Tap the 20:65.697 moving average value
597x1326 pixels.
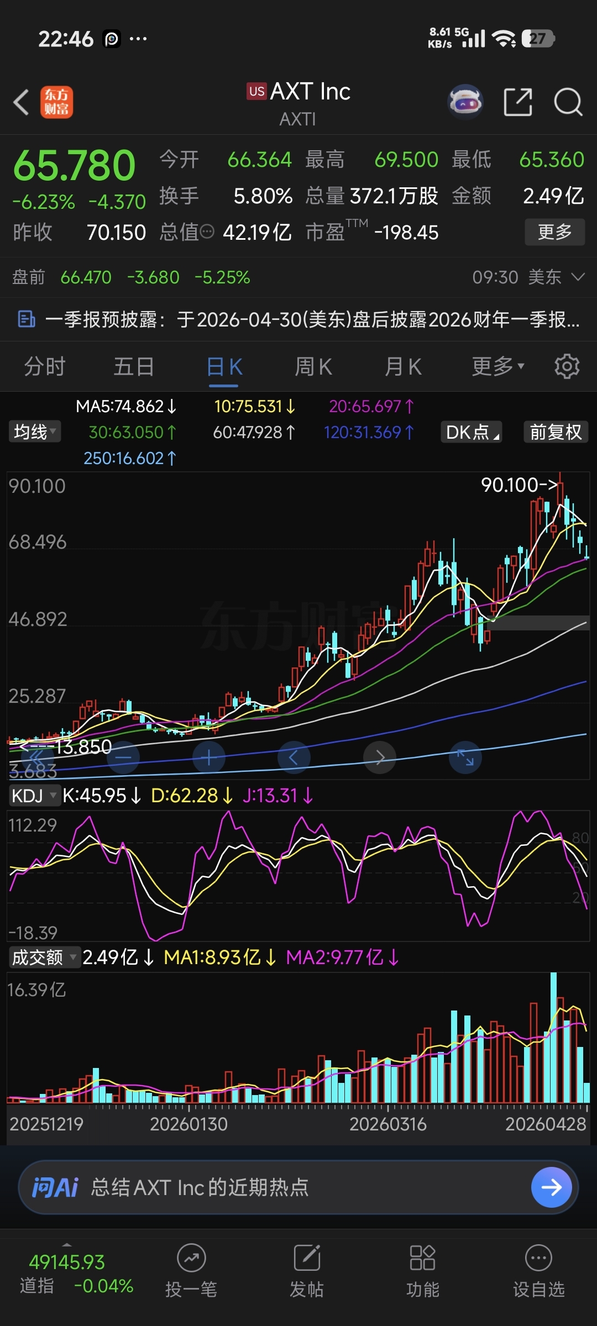tap(371, 406)
